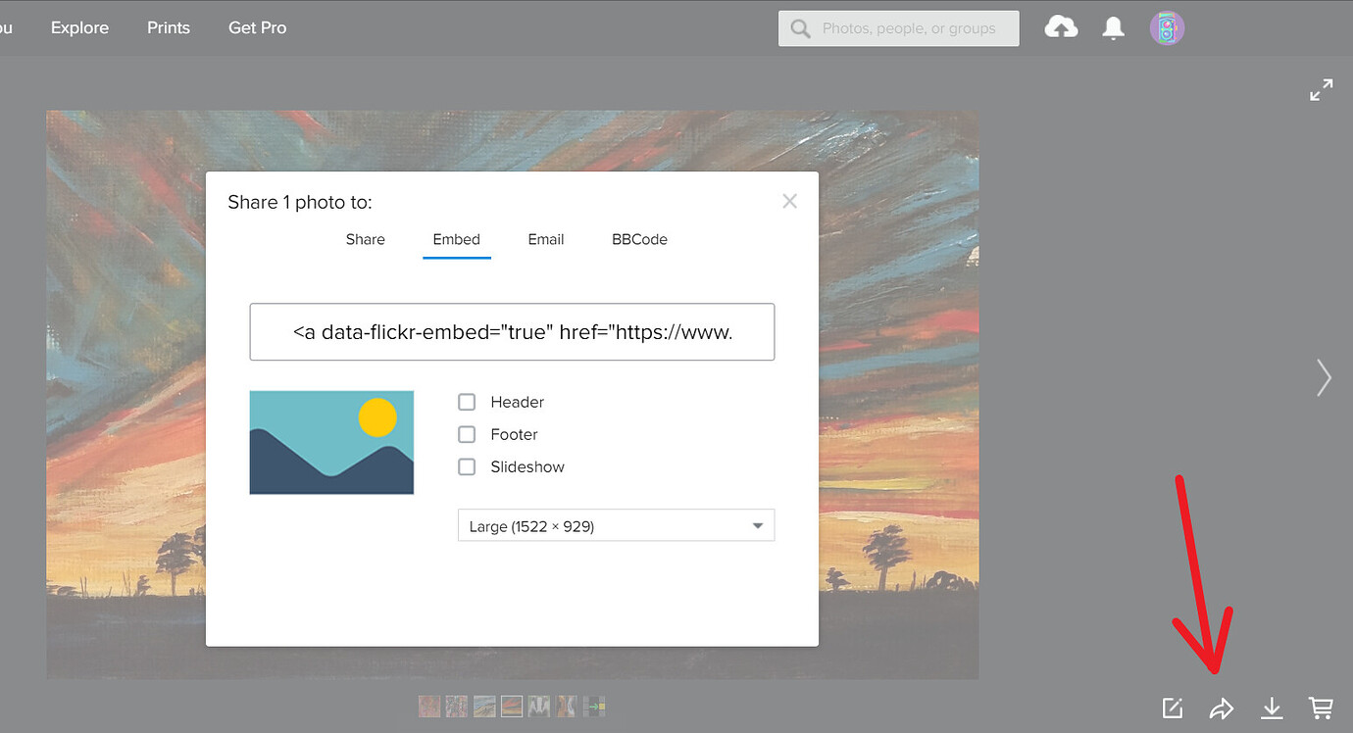Visit the Get Pro page
Viewport: 1353px width, 733px height.
coord(257,27)
